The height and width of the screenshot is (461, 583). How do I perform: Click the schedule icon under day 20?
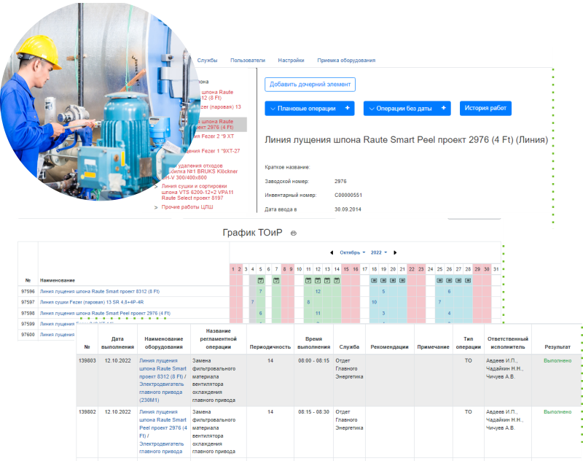(x=393, y=281)
